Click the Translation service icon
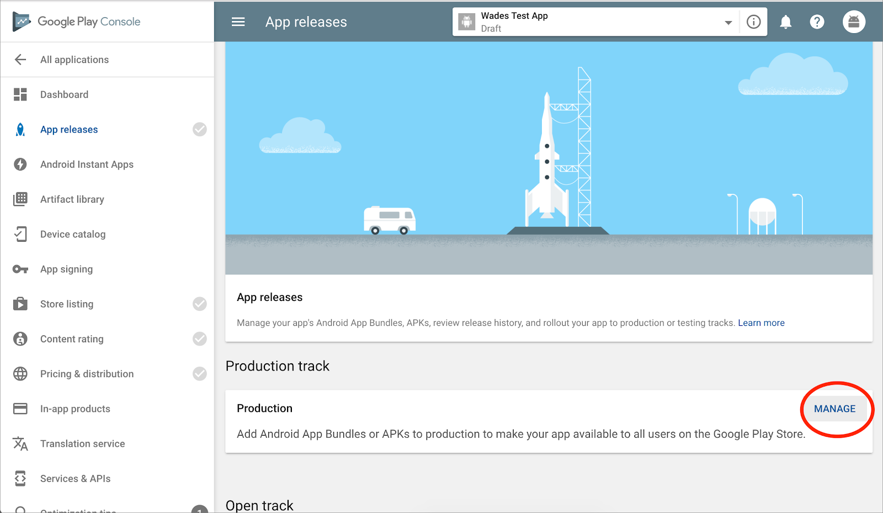The height and width of the screenshot is (513, 883). [x=20, y=443]
